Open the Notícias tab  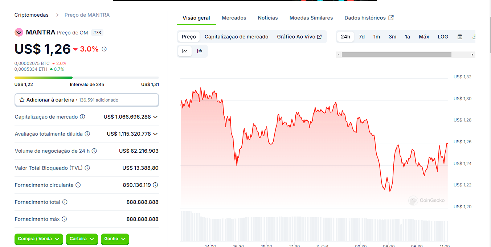[267, 17]
